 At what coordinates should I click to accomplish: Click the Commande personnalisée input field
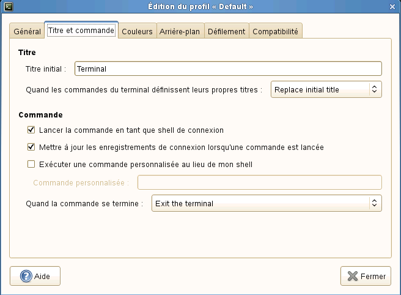[260, 182]
